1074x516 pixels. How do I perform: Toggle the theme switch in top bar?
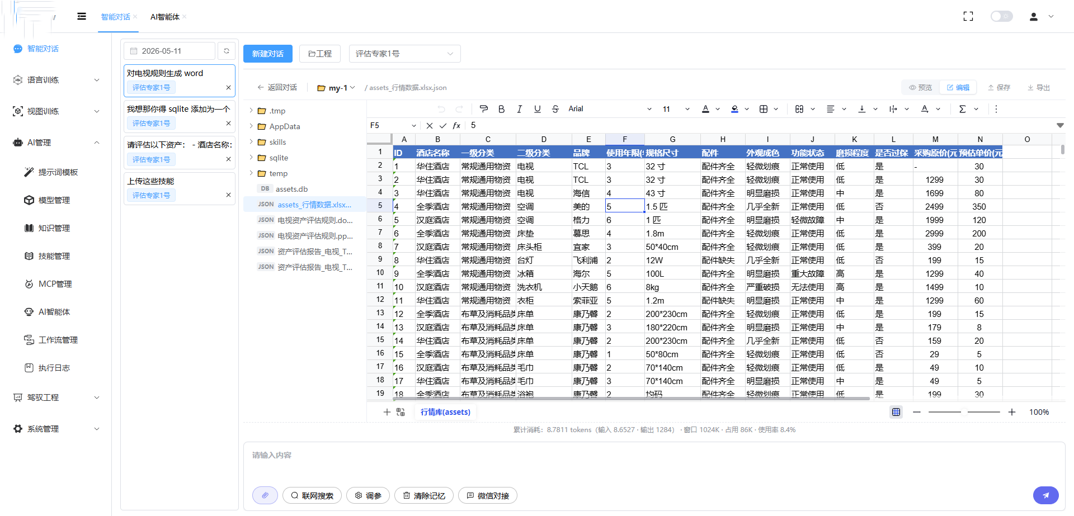tap(1001, 16)
